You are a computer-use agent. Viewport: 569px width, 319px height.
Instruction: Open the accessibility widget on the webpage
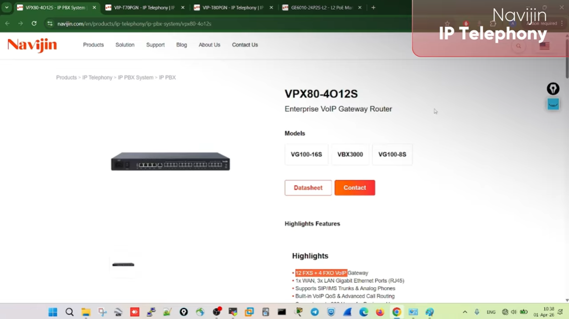click(553, 89)
